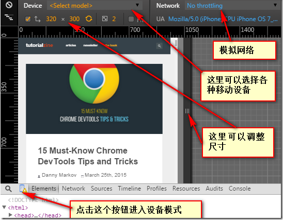283x221 pixels.
Task: Select the <html> element row
Action: point(18,208)
